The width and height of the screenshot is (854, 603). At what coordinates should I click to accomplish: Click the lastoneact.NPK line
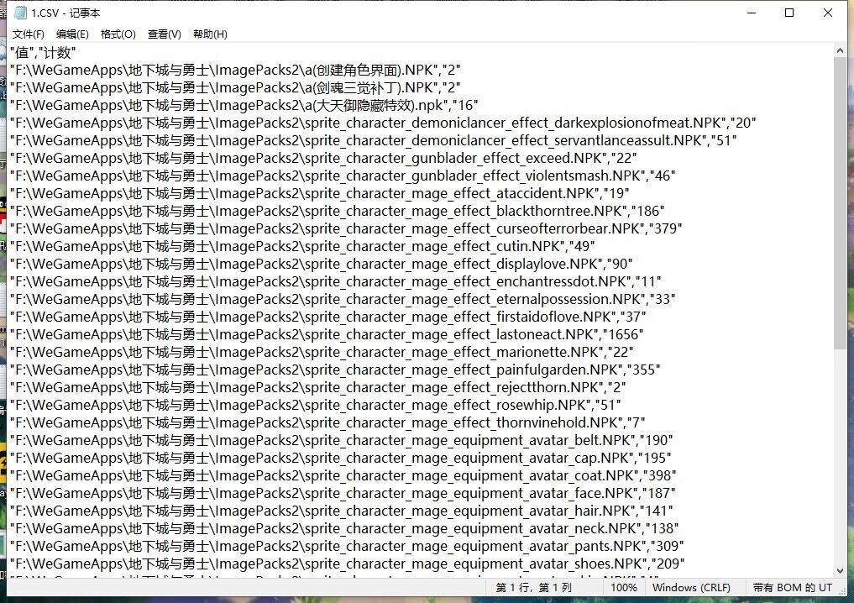(327, 334)
